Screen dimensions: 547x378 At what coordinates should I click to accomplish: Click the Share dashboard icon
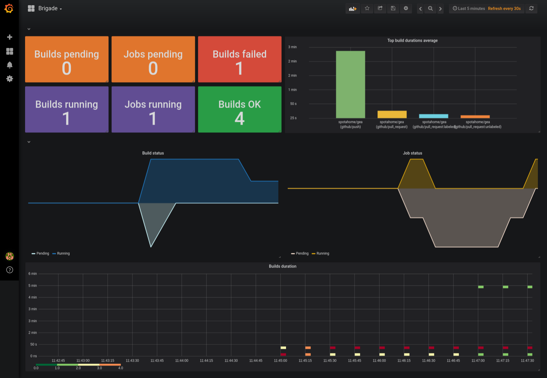[380, 9]
